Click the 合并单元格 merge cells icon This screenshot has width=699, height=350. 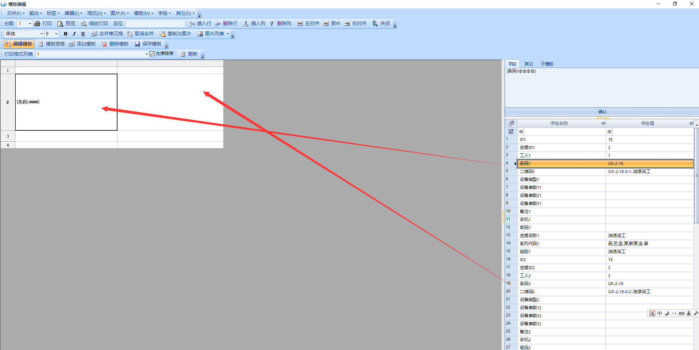pyautogui.click(x=94, y=34)
